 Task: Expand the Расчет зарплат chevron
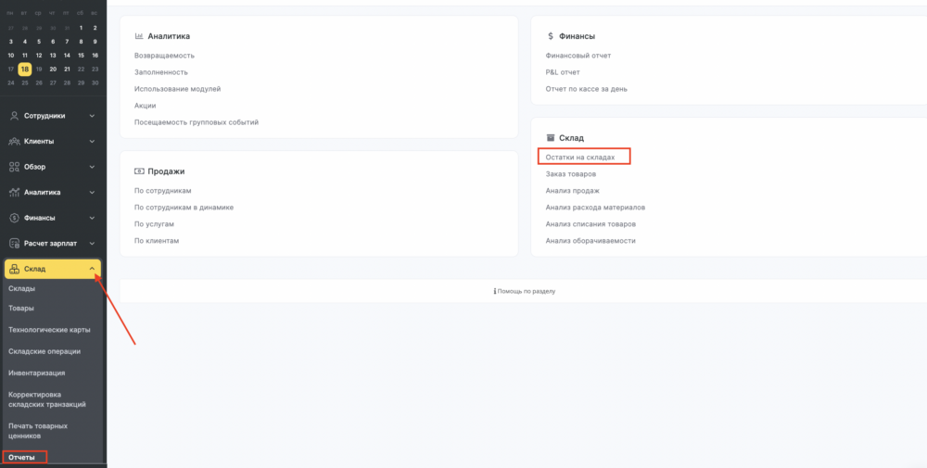[92, 244]
